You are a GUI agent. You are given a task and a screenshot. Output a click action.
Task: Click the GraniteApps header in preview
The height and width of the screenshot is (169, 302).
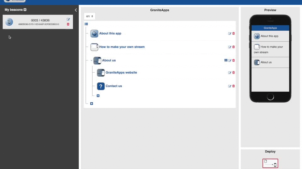tap(270, 28)
